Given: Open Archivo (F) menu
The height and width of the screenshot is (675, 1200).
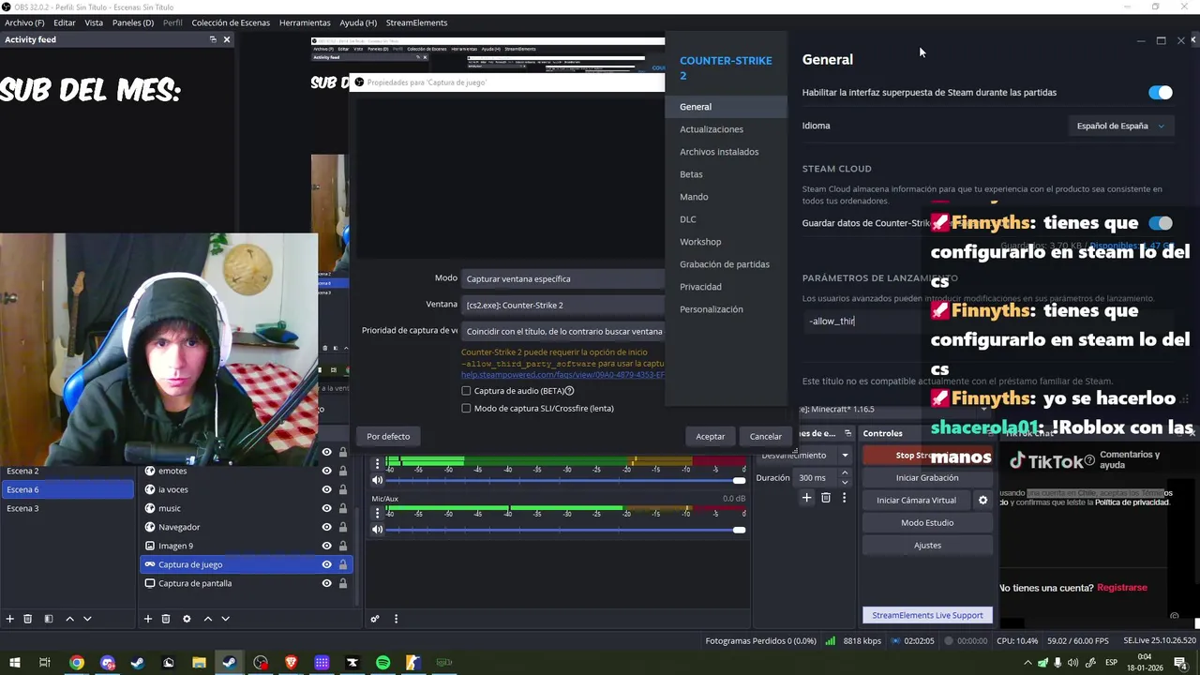Looking at the screenshot, I should point(24,22).
